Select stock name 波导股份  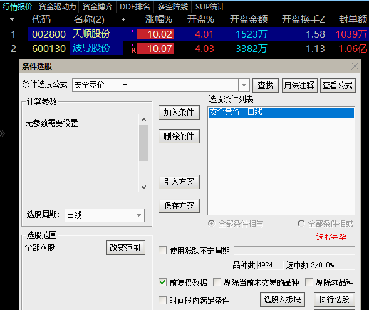click(91, 48)
